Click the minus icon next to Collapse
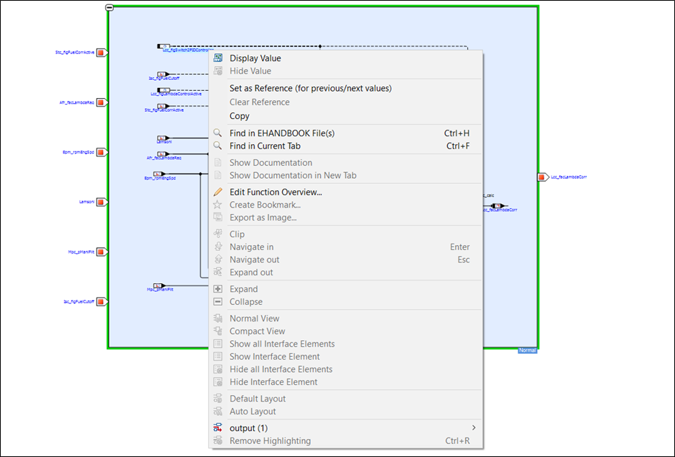Viewport: 675px width, 457px height. tap(216, 301)
